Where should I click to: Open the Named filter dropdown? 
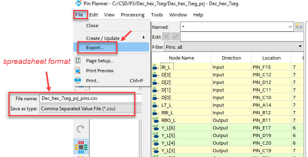290,27
